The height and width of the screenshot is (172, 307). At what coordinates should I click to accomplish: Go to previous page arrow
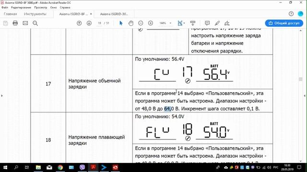coord(79,23)
